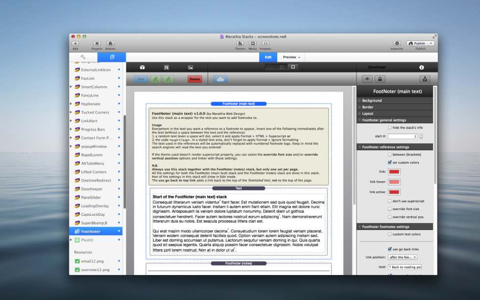
Task: Select the pages list sidebar tab
Action: (x=112, y=57)
